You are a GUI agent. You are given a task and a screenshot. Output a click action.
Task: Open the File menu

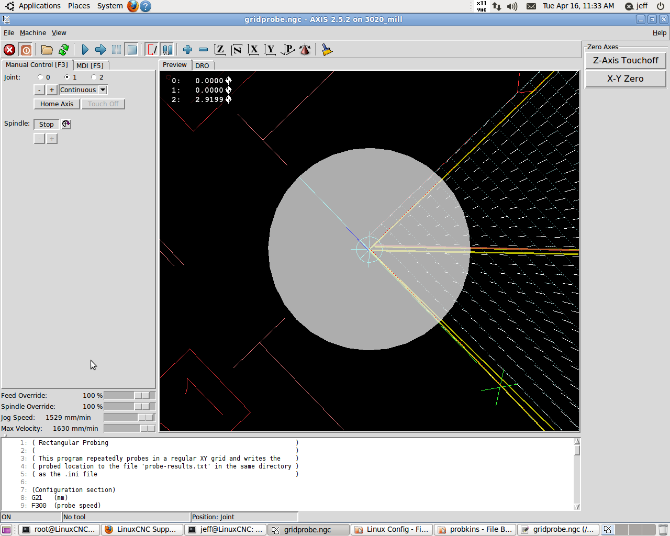tap(9, 32)
